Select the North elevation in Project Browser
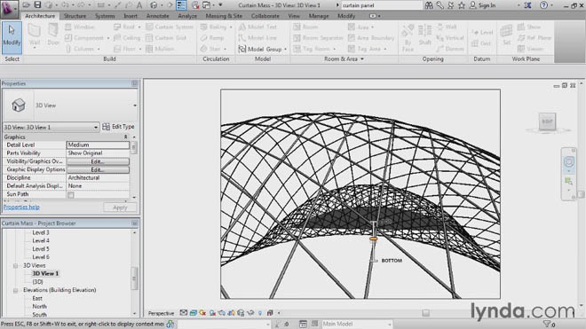586x329 pixels. (39, 306)
